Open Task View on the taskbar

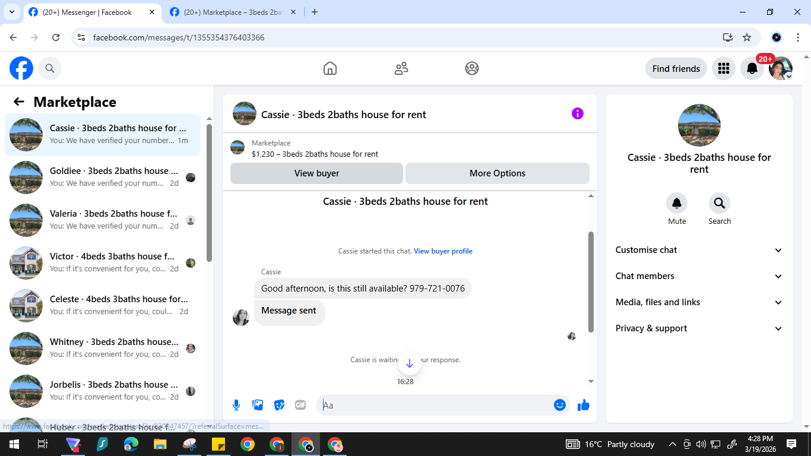coord(43,444)
